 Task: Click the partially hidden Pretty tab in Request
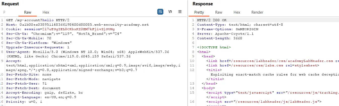4,12
